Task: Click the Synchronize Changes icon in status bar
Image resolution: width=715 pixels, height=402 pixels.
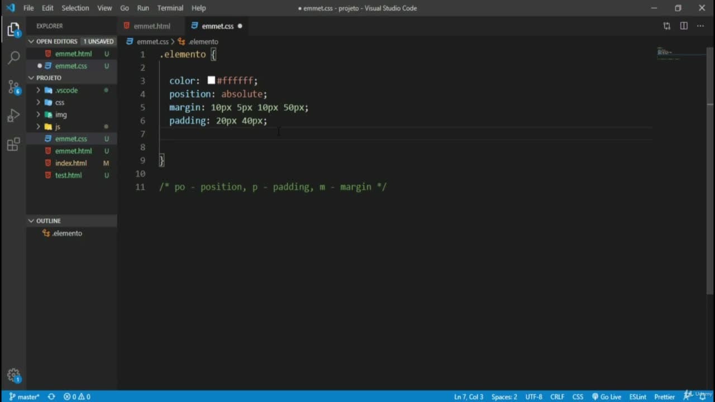Action: pyautogui.click(x=51, y=396)
